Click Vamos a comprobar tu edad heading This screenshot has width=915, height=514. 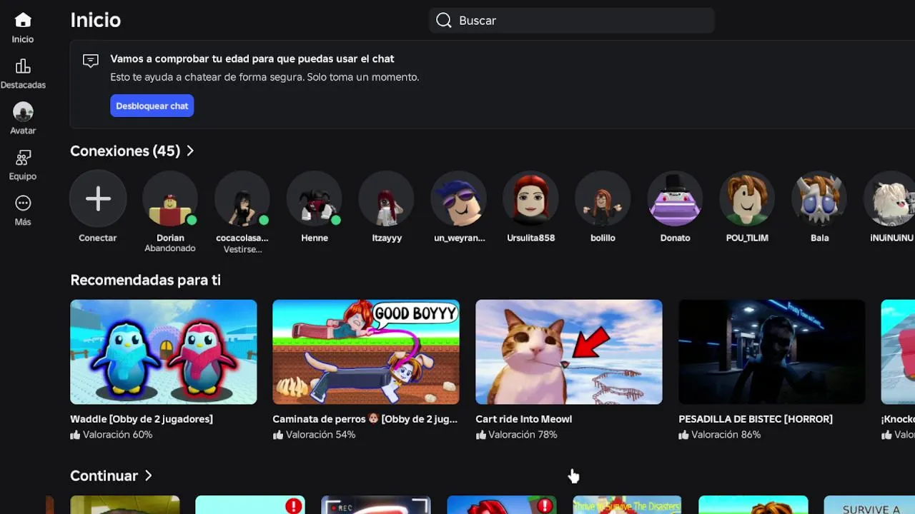[x=252, y=59]
